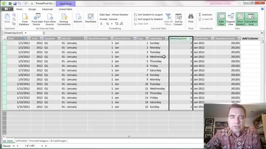The image size is (266, 149).
Task: Toggle Show Hidden columns
Action: [x=240, y=19]
